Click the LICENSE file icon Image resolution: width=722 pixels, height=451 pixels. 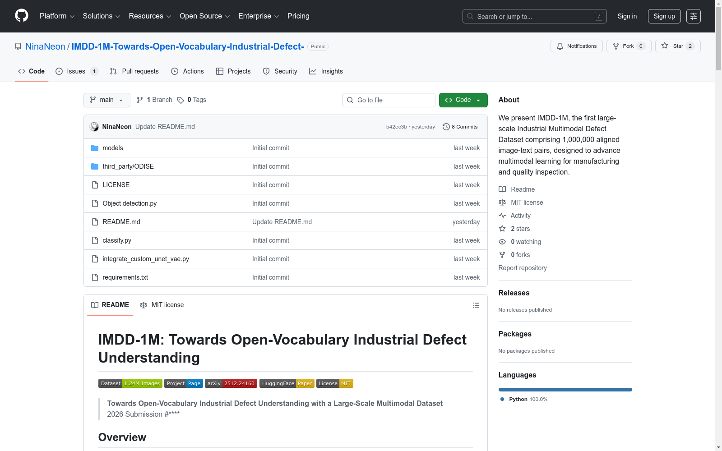click(x=95, y=185)
